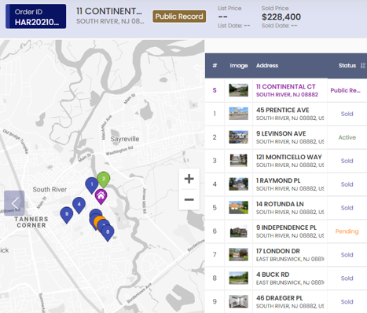
Task: Open the Public Record badge
Action: point(179,16)
